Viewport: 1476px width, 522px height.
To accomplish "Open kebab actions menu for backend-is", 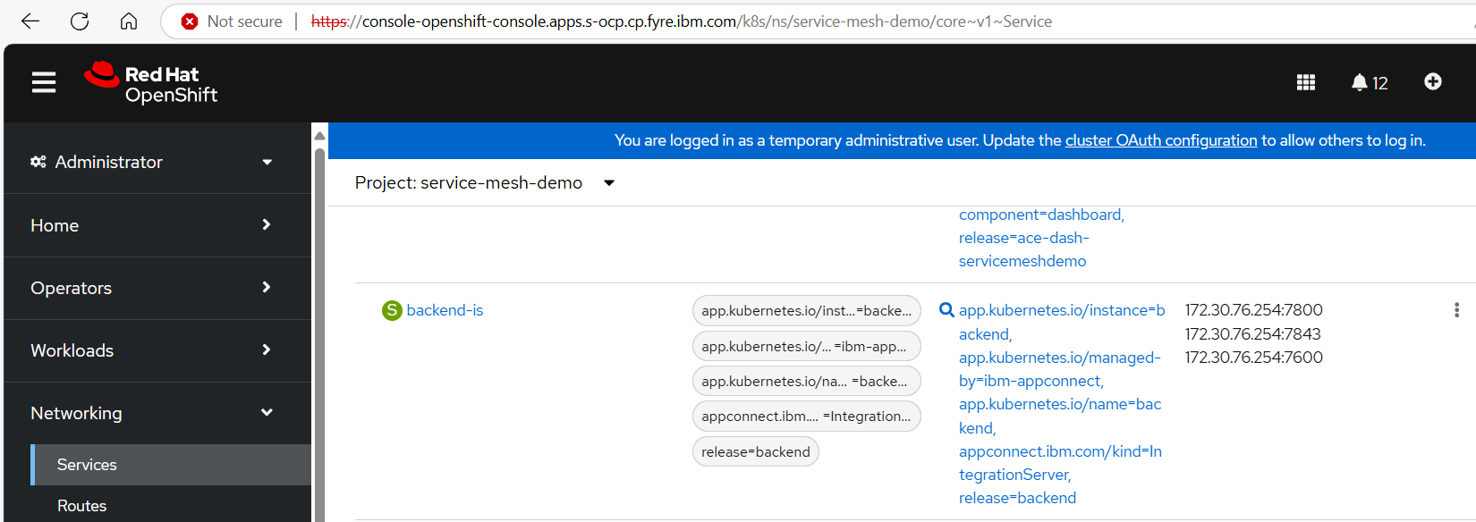I will pos(1456,310).
